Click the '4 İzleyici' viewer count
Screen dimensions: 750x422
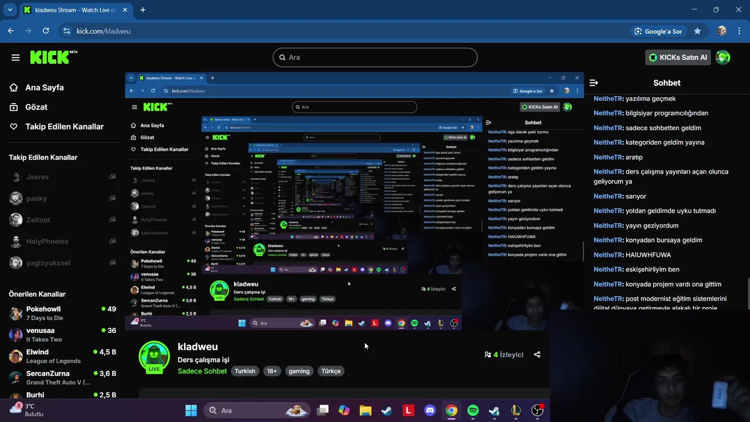[x=504, y=355]
